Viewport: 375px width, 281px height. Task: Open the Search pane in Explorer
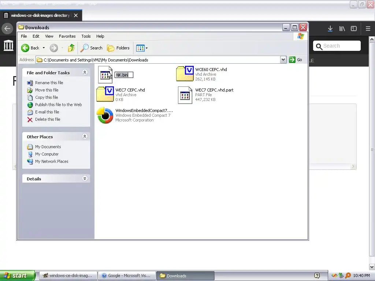click(91, 48)
